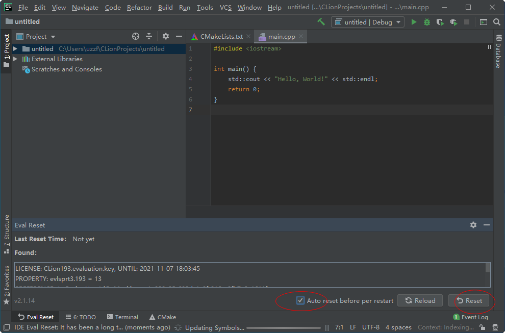The image size is (505, 333).
Task: Run the untitled configuration
Action: pos(414,22)
